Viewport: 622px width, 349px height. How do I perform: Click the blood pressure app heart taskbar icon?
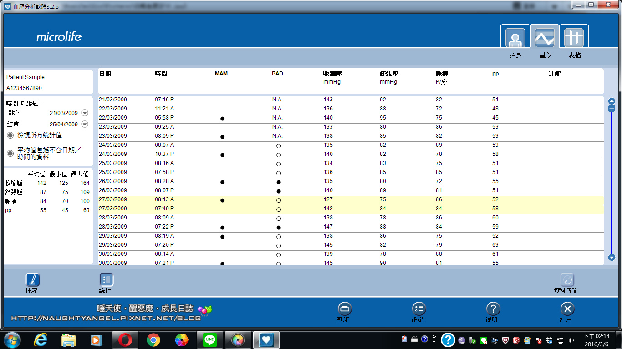266,340
